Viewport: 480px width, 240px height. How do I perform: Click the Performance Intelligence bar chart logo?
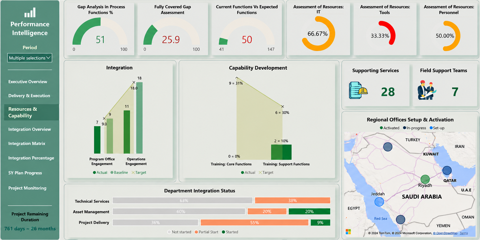point(30,12)
